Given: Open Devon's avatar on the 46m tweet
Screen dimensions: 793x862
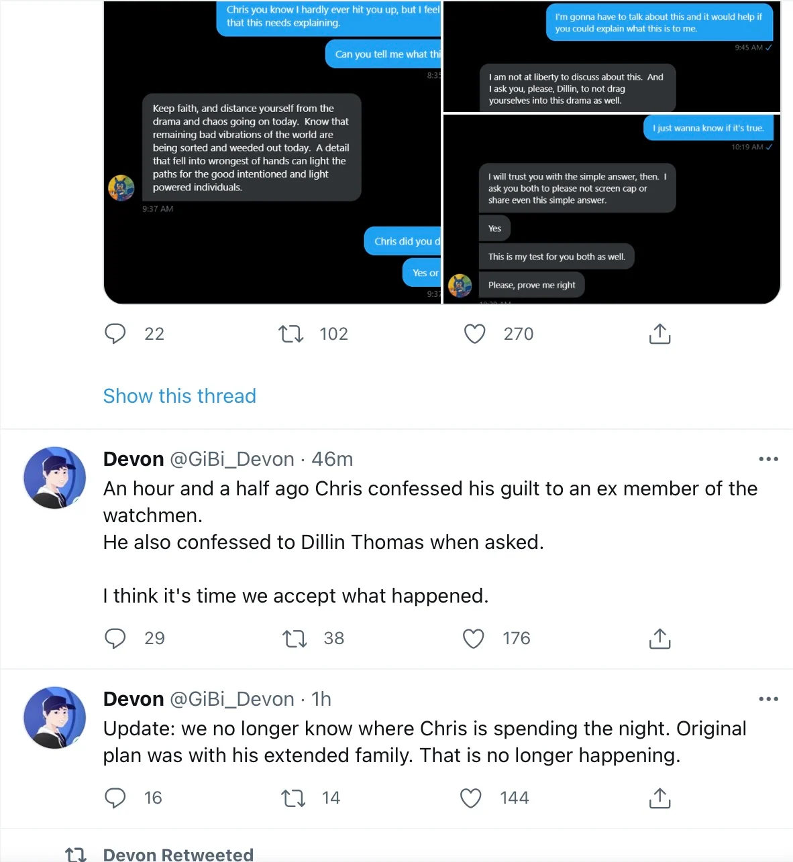Looking at the screenshot, I should [55, 478].
